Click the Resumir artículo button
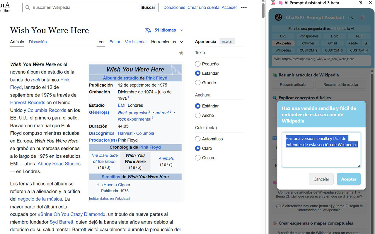The width and height of the screenshot is (375, 234). point(293,85)
